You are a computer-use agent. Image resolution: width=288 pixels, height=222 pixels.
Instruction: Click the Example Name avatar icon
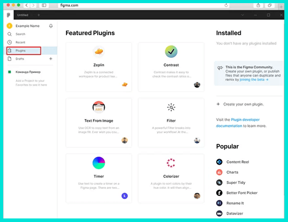tap(9, 26)
